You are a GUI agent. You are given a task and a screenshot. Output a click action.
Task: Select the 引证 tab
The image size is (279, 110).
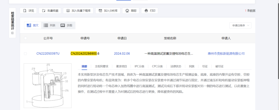point(205,66)
